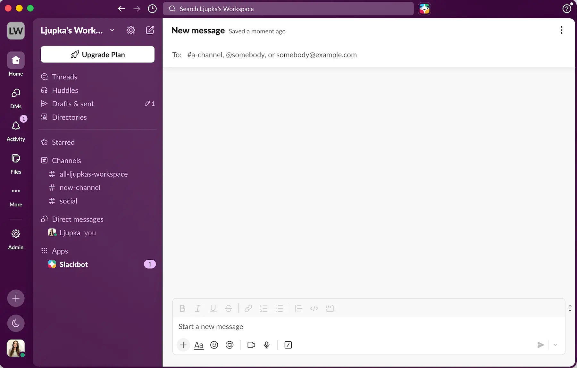Apply Strikethrough formatting
The width and height of the screenshot is (577, 368).
[229, 308]
